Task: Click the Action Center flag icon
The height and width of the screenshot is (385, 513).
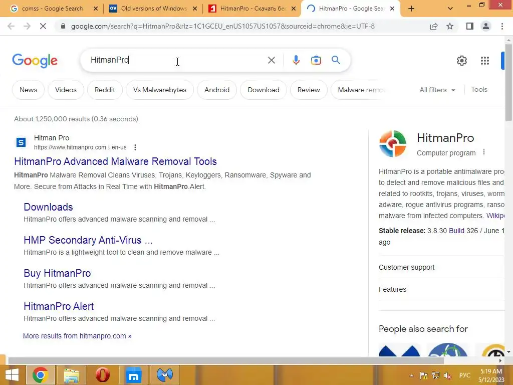Action: click(423, 375)
